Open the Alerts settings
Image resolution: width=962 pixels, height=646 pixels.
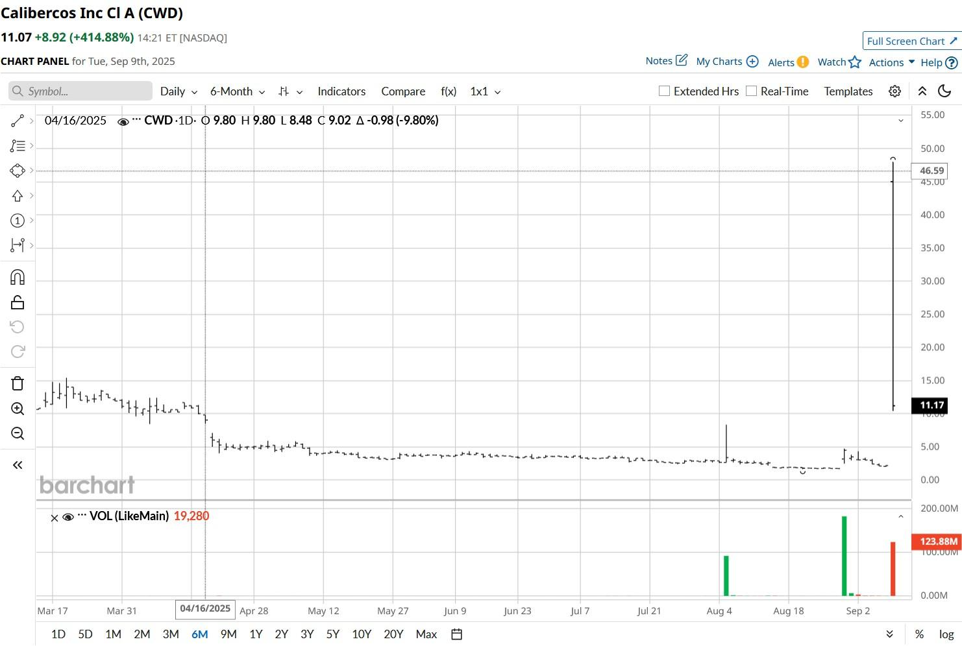coord(788,62)
